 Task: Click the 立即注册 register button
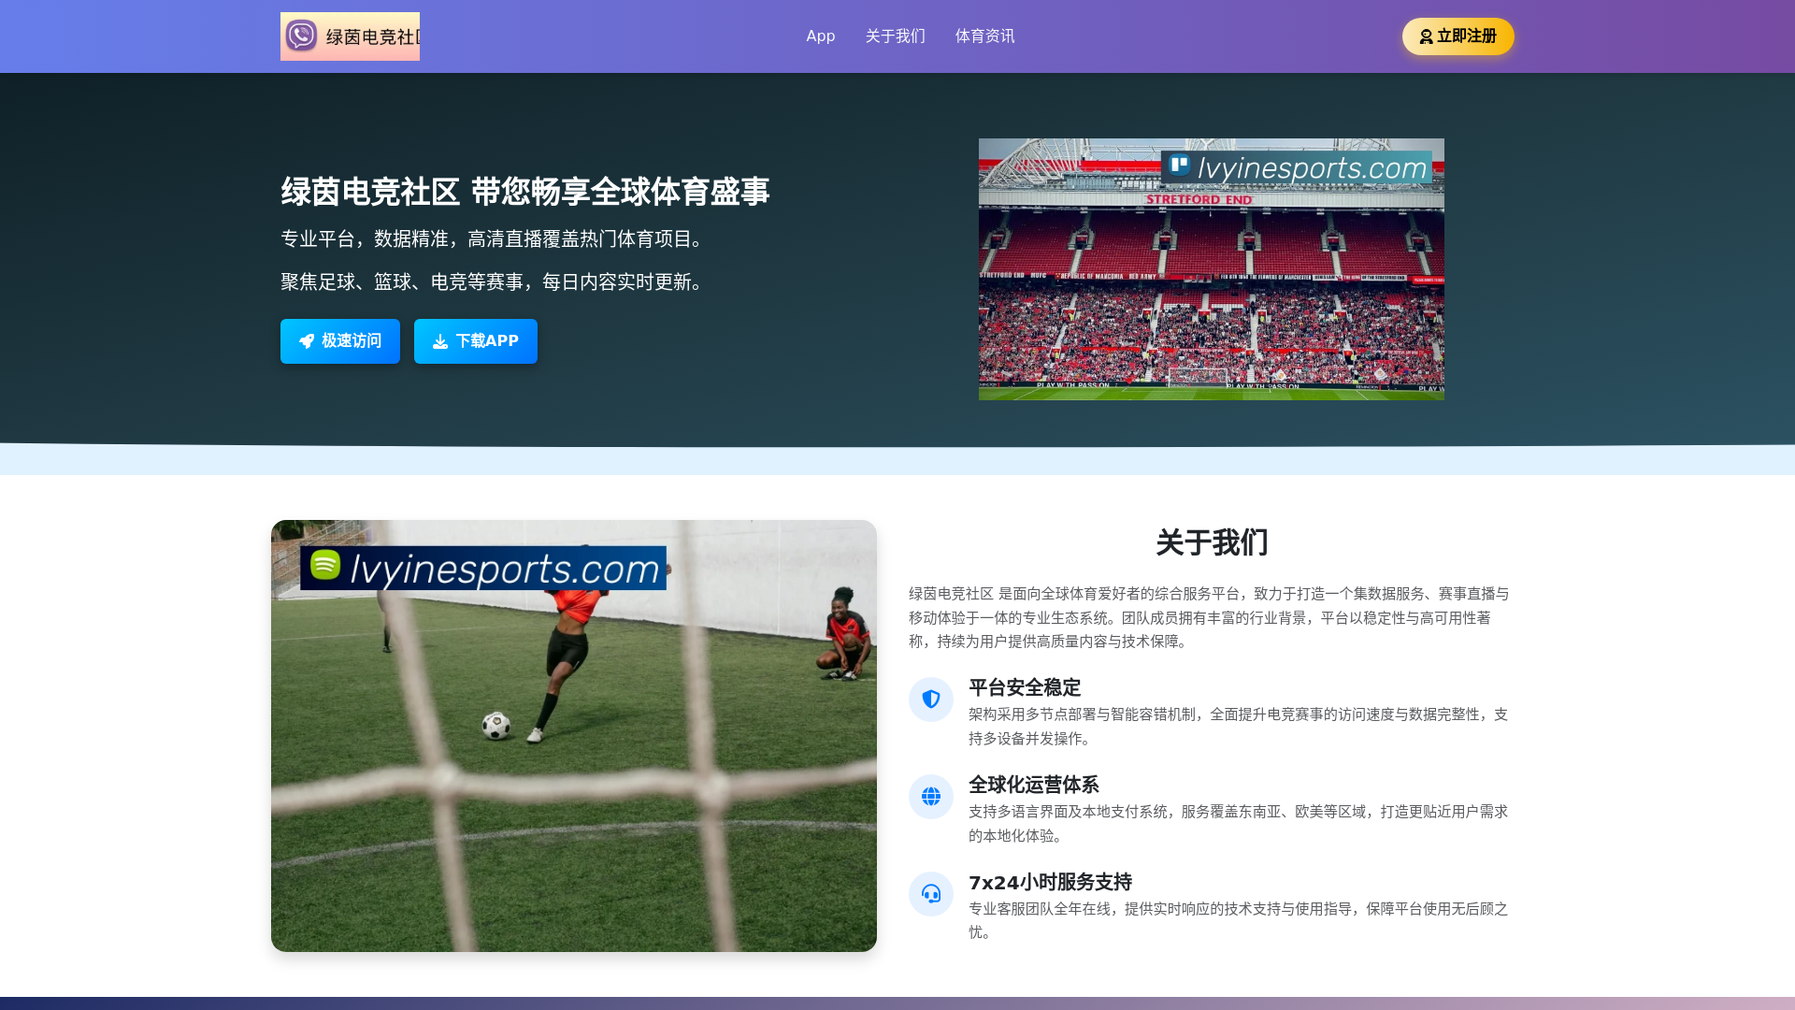(x=1458, y=36)
